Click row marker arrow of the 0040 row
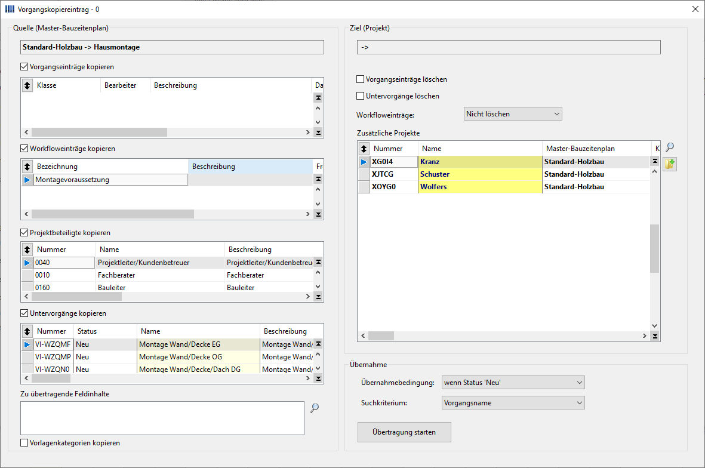705x468 pixels. [x=27, y=263]
